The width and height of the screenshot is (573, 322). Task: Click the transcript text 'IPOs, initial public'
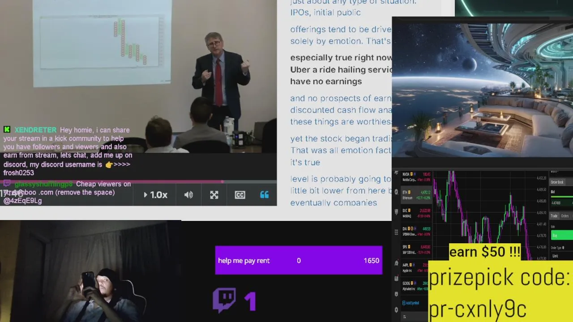(325, 13)
